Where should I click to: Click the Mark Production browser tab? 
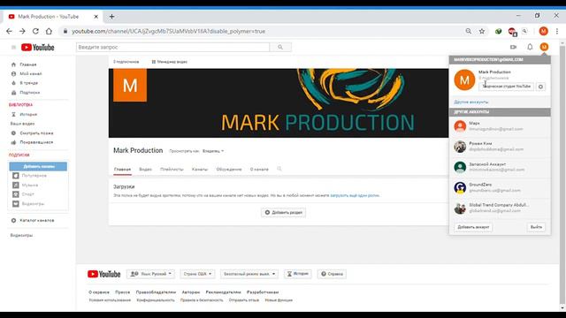pos(53,17)
